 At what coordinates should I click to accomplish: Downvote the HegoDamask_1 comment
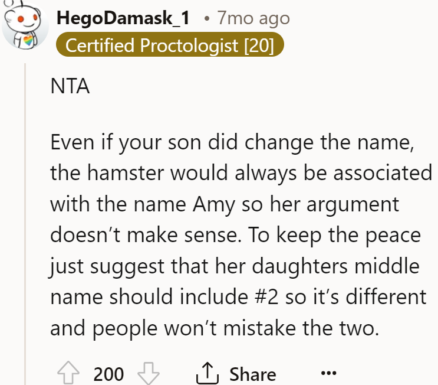[149, 373]
